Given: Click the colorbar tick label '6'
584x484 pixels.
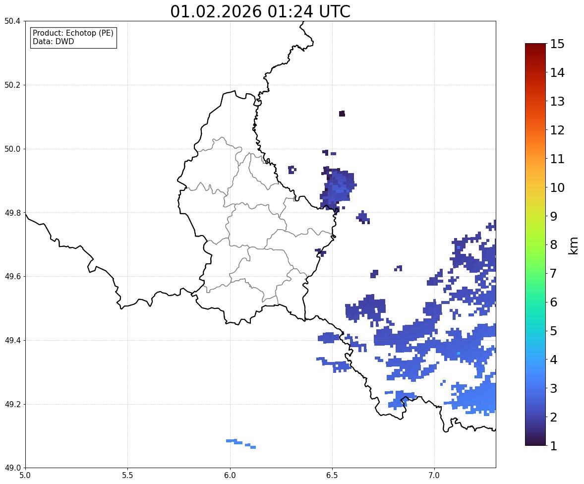Looking at the screenshot, I should tap(554, 302).
